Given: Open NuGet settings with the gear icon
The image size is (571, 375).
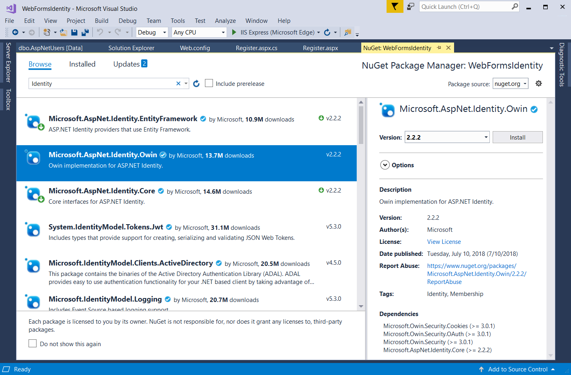Looking at the screenshot, I should pos(538,83).
